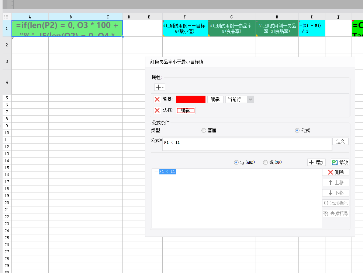Viewport: 363px width, 273px height.
Task: Select row 1 header
Action: [x=7, y=28]
